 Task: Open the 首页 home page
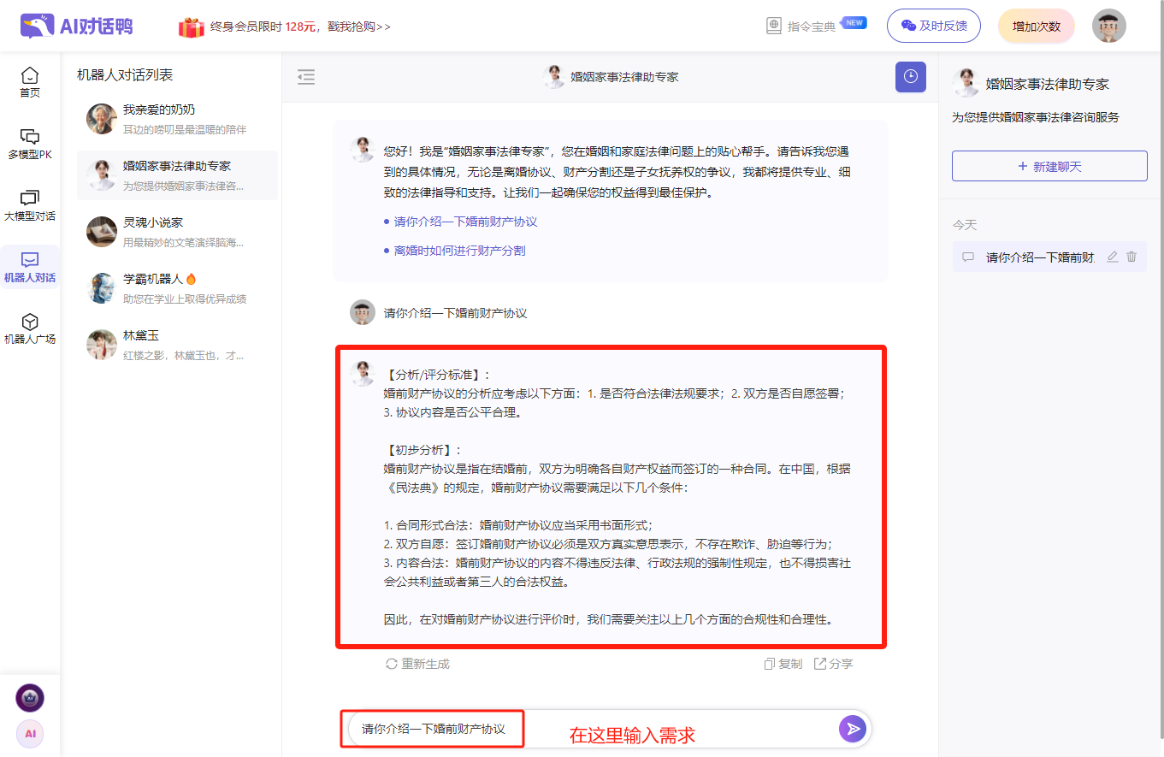[30, 81]
